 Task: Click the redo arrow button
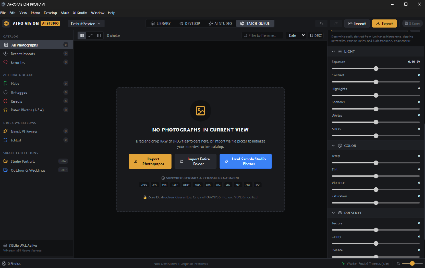click(x=336, y=24)
